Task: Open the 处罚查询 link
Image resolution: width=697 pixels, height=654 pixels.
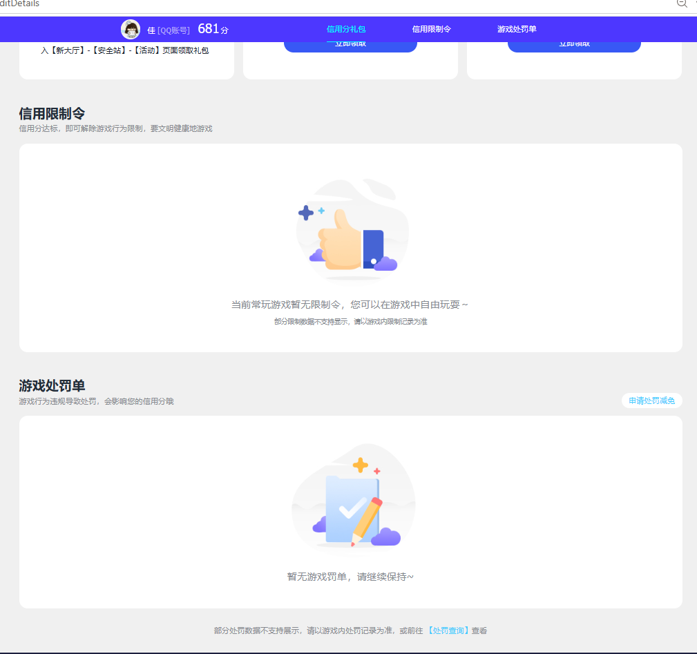Action: 448,631
